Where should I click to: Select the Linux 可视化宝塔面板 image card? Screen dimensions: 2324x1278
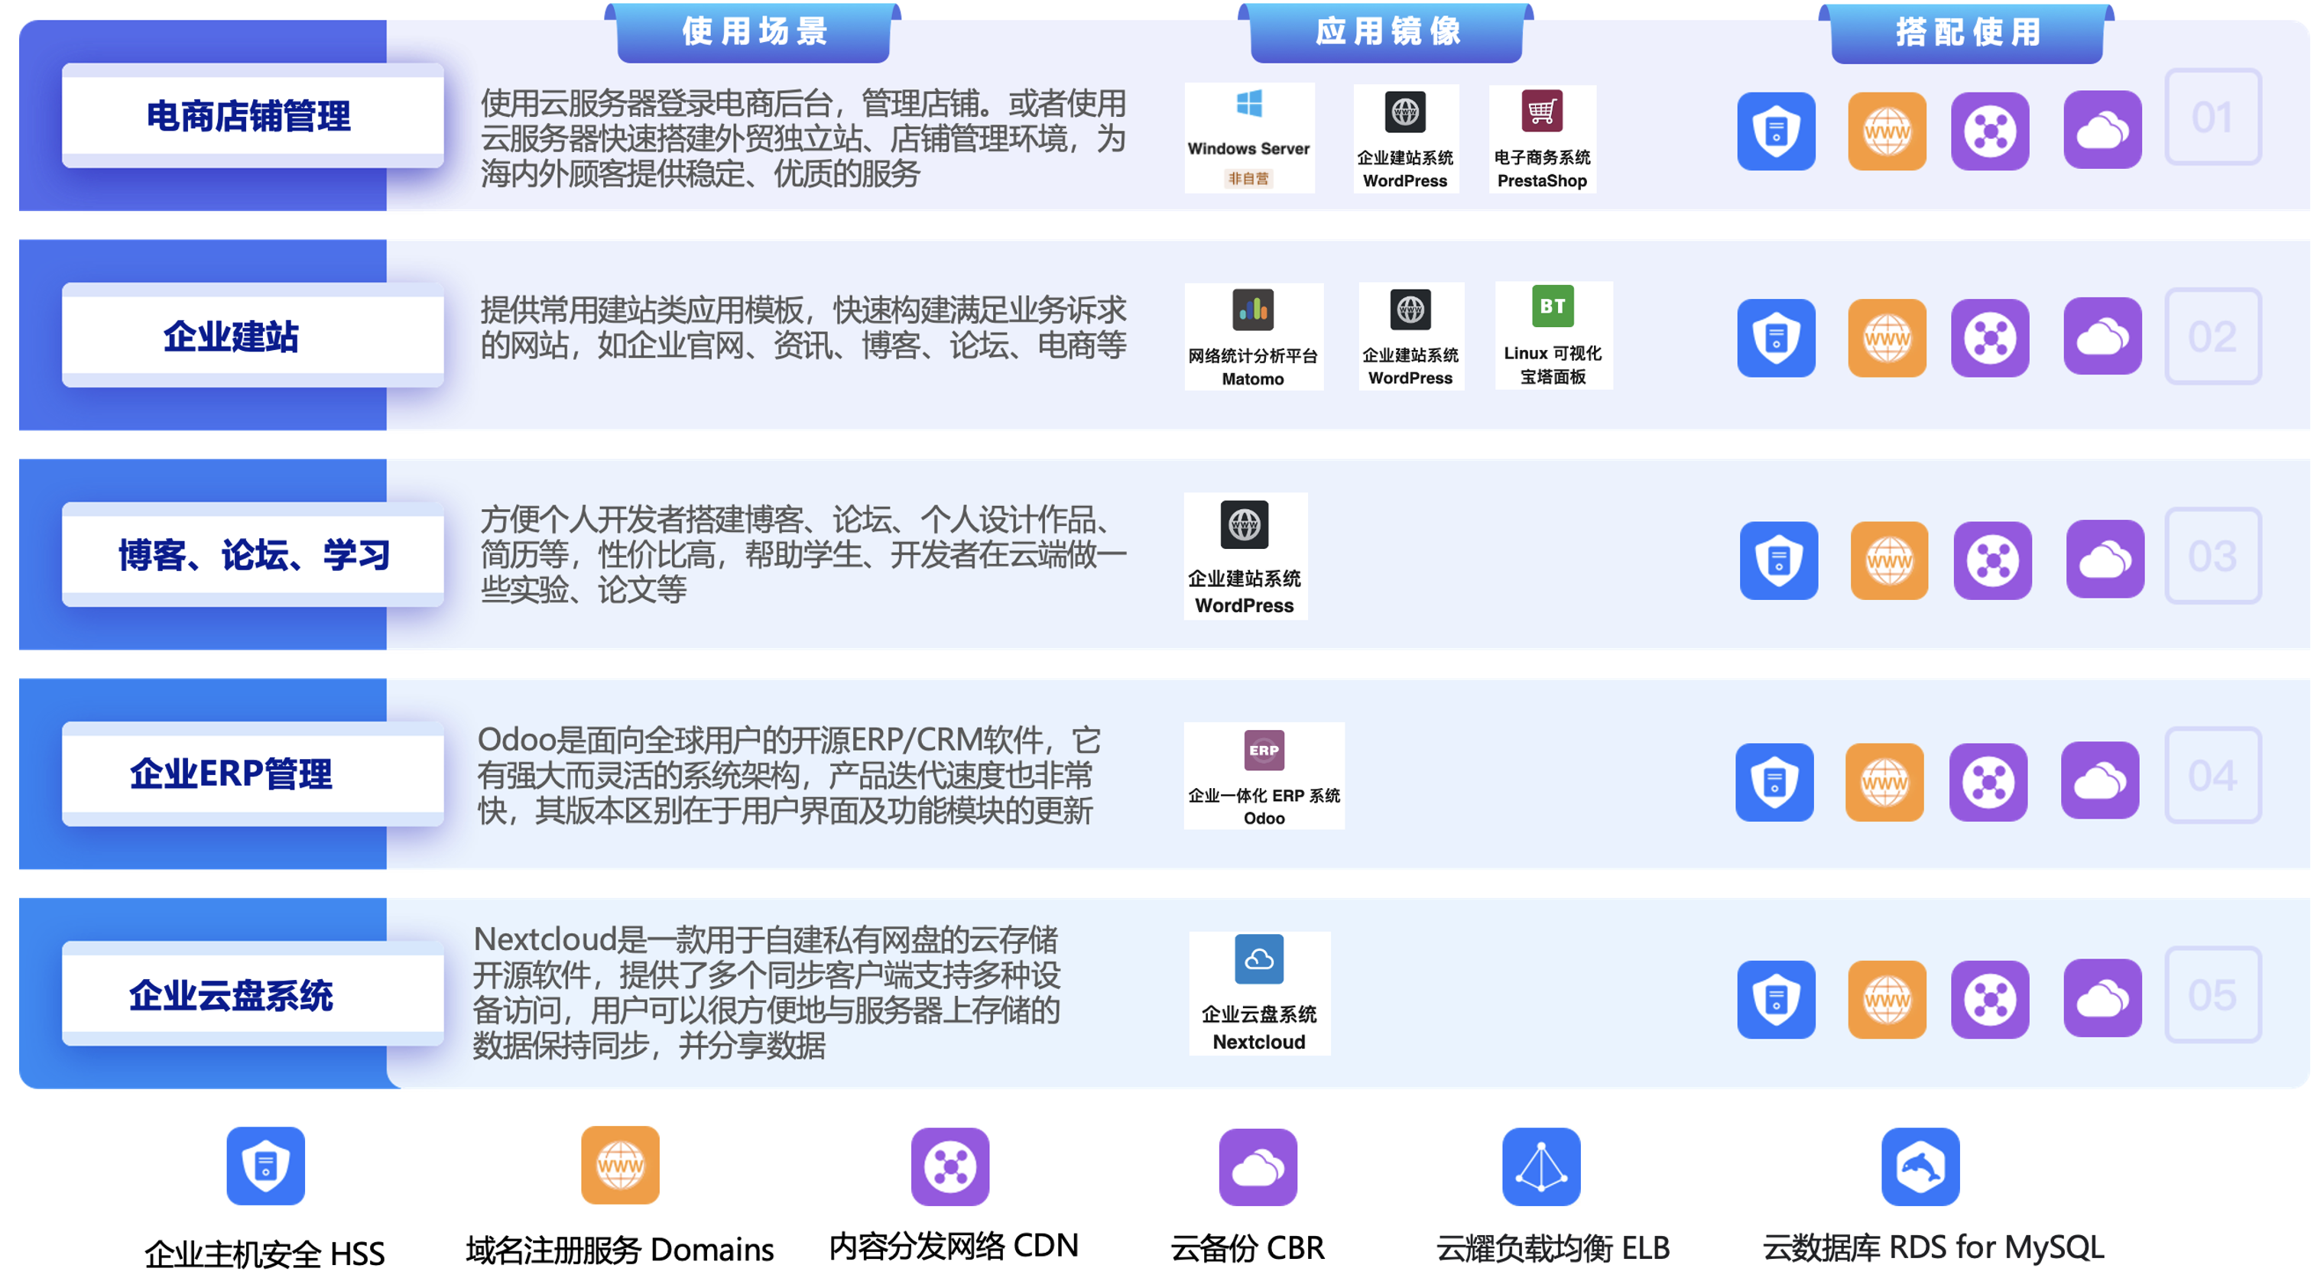pyautogui.click(x=1553, y=336)
